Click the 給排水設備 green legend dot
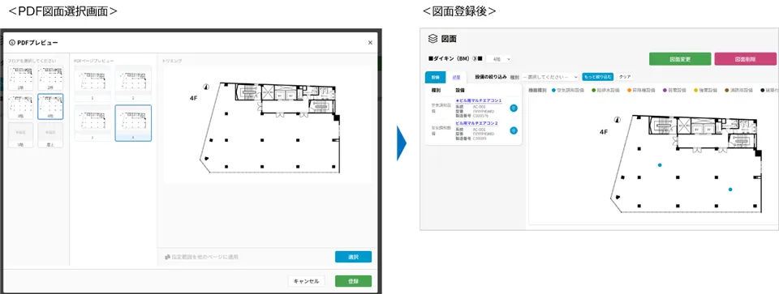 coord(594,91)
